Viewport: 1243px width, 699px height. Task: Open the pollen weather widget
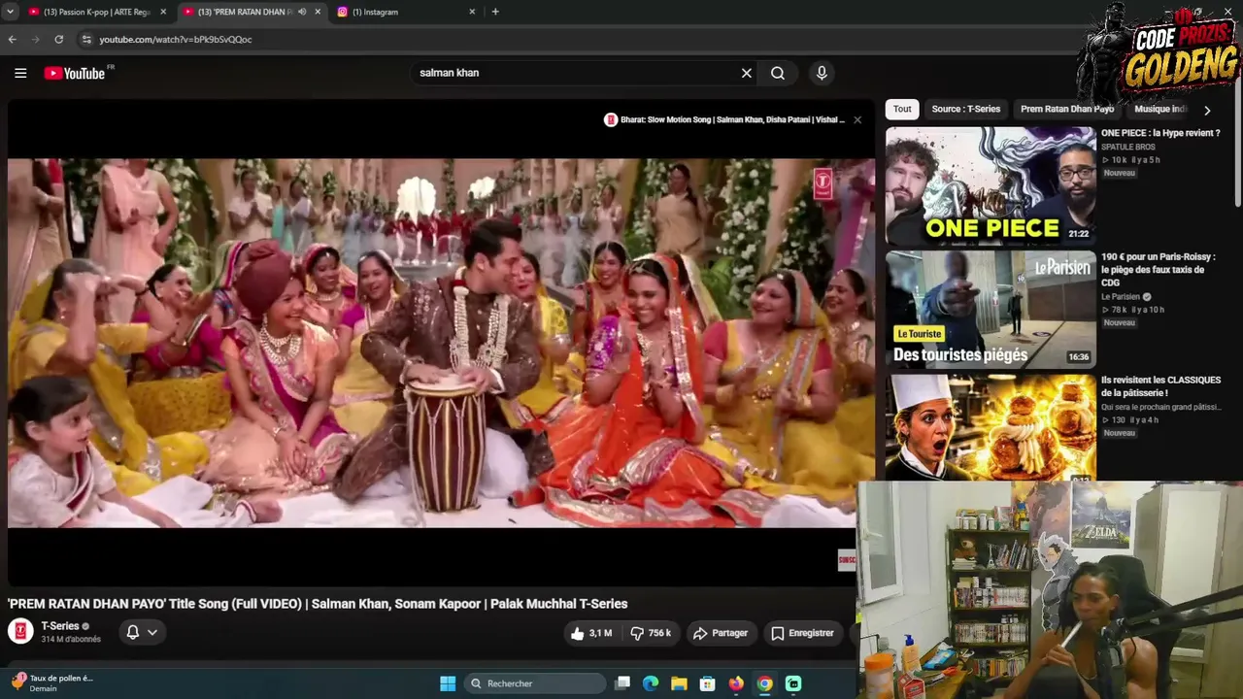53,682
